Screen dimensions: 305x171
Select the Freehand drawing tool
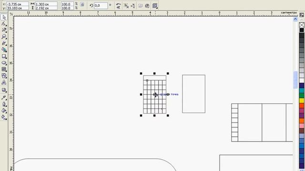pos(4,43)
